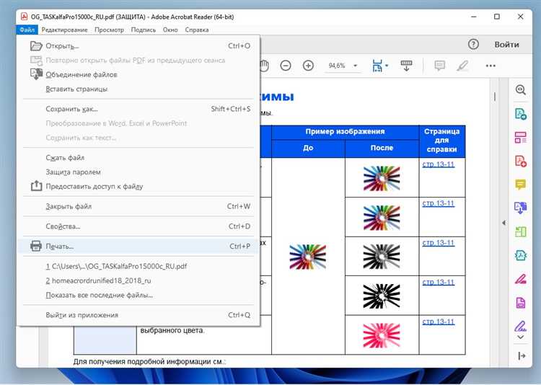Click the add comment speech bubble icon
Image resolution: width=541 pixels, height=385 pixels.
coord(439,66)
